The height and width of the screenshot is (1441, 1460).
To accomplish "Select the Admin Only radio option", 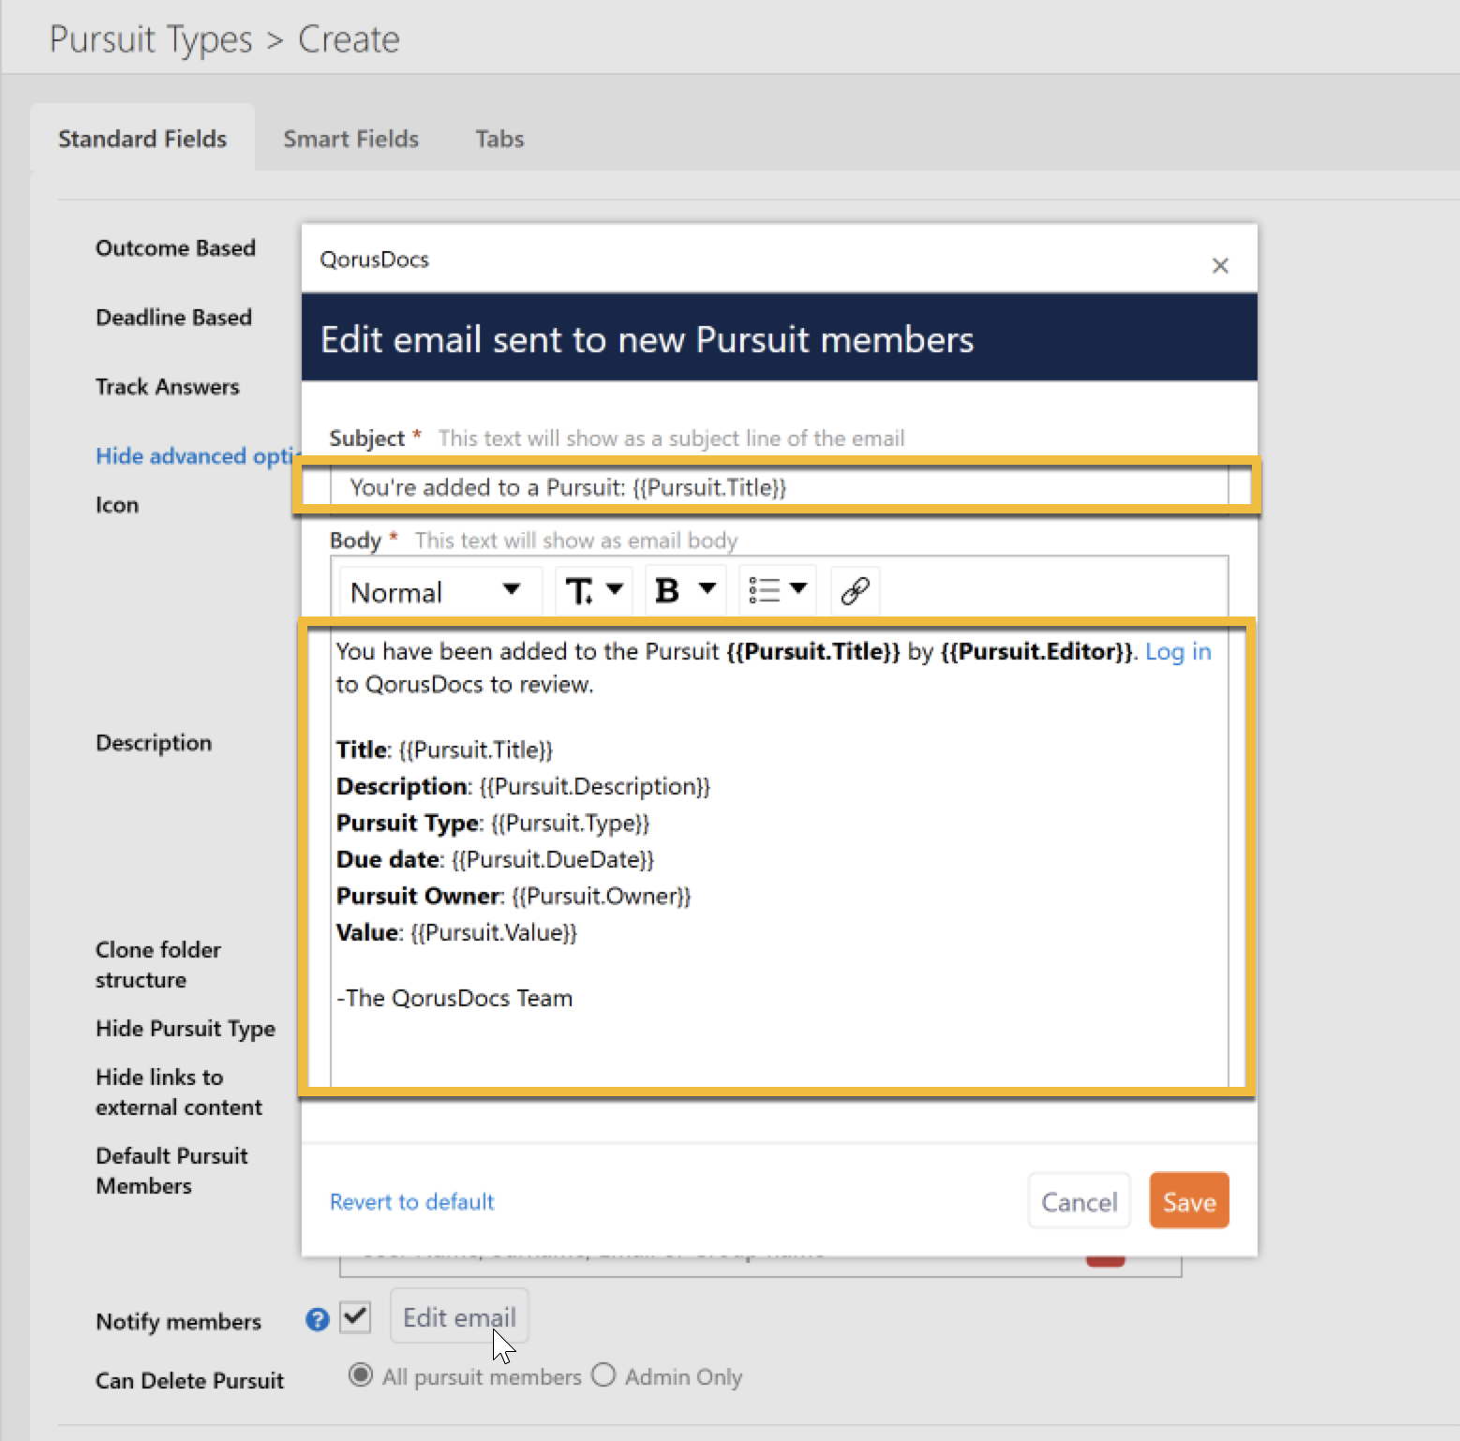I will click(603, 1375).
